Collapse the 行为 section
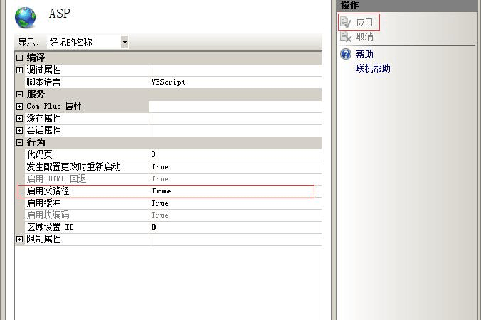Image resolution: width=481 pixels, height=320 pixels. (x=20, y=142)
